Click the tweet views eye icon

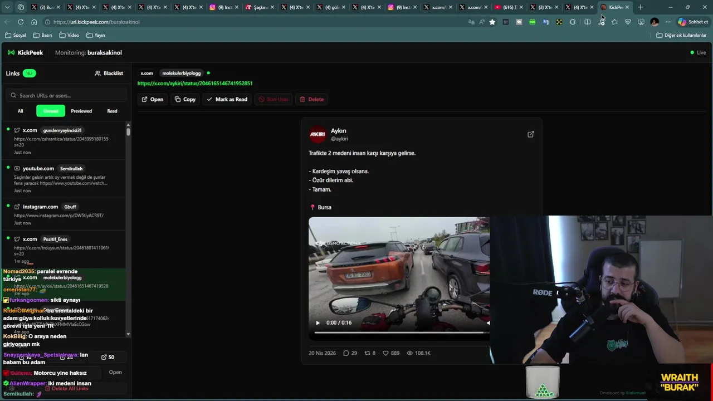[x=410, y=353]
